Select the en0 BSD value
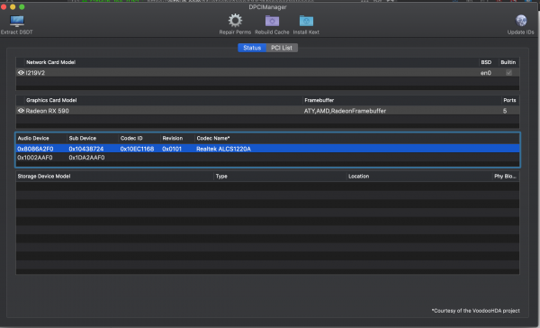Image resolution: width=540 pixels, height=328 pixels. point(486,73)
